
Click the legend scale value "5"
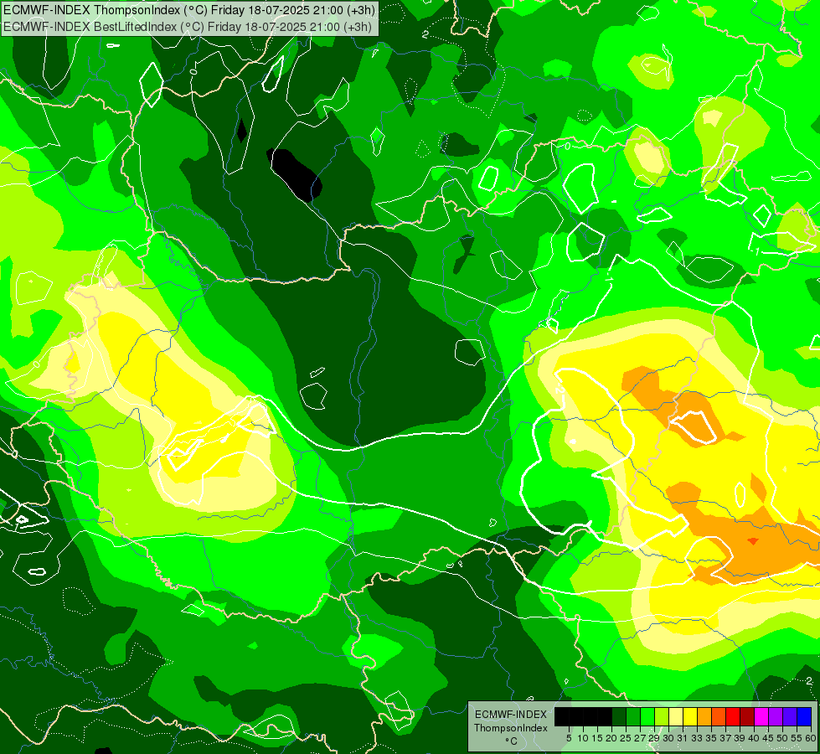pyautogui.click(x=569, y=738)
